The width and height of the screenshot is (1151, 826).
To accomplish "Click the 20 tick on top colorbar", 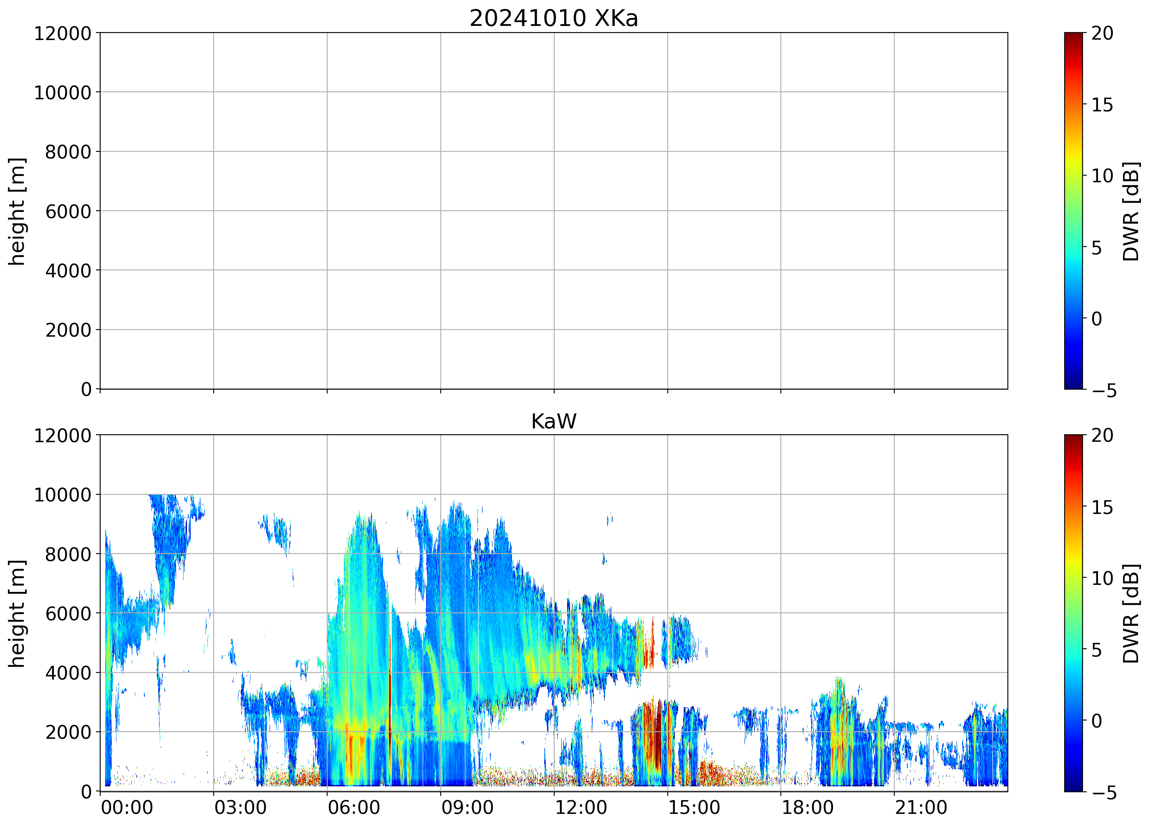I will click(1102, 33).
